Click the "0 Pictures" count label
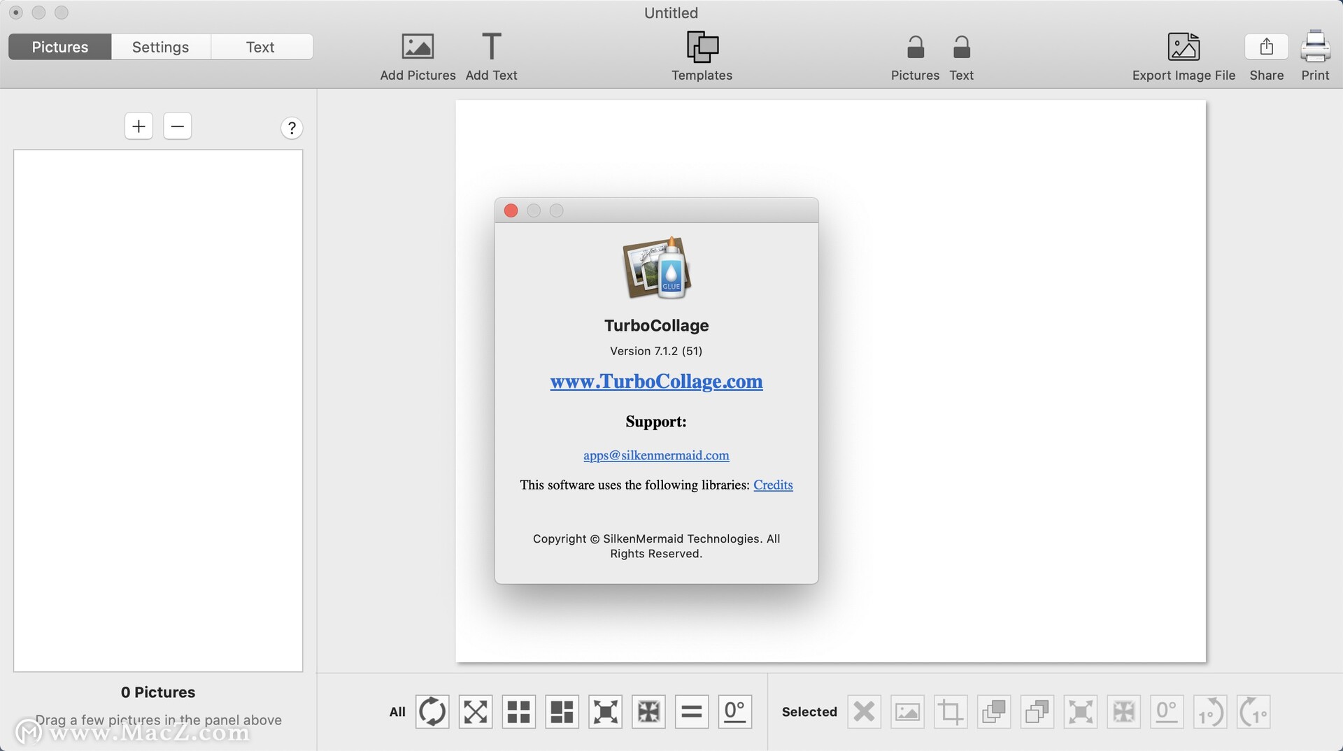The image size is (1343, 751). (x=158, y=692)
